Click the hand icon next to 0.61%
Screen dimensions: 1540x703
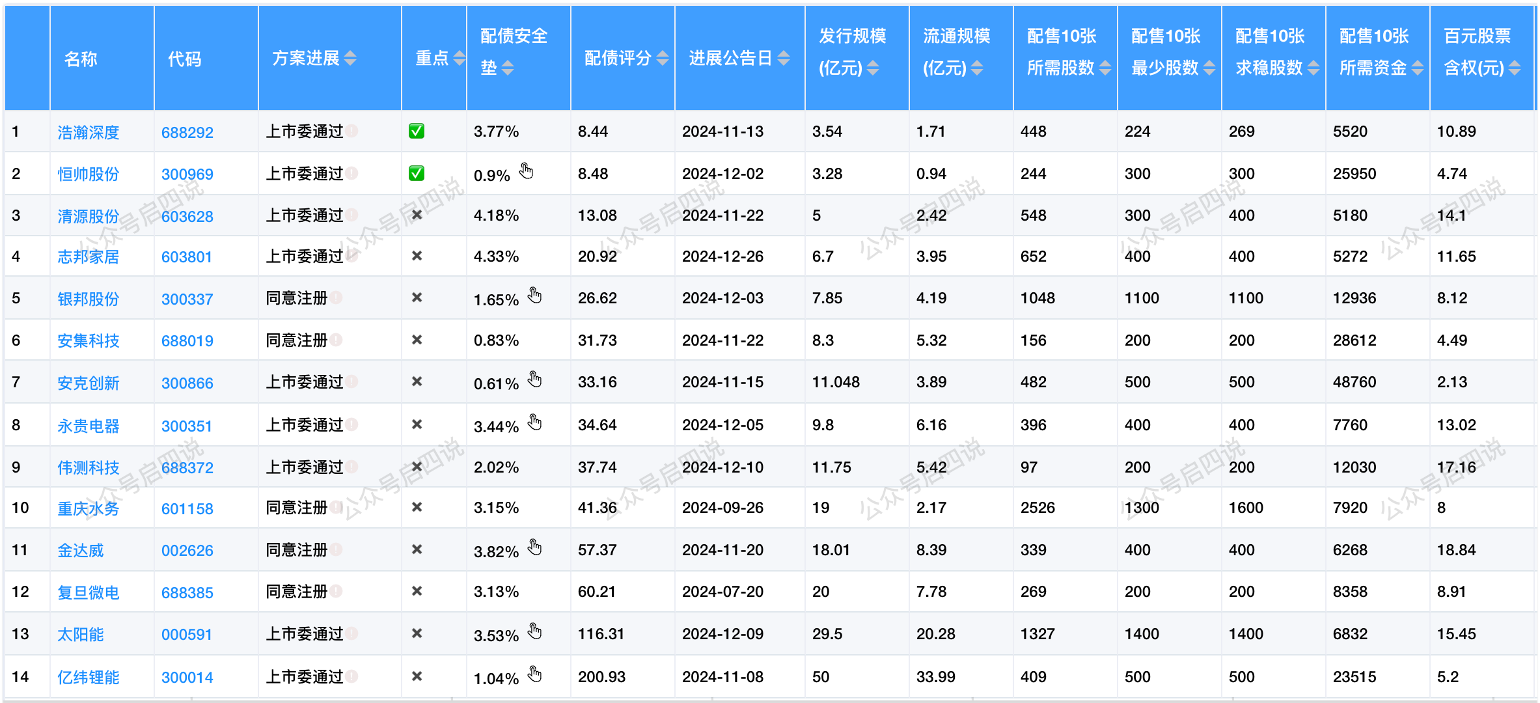pyautogui.click(x=534, y=379)
